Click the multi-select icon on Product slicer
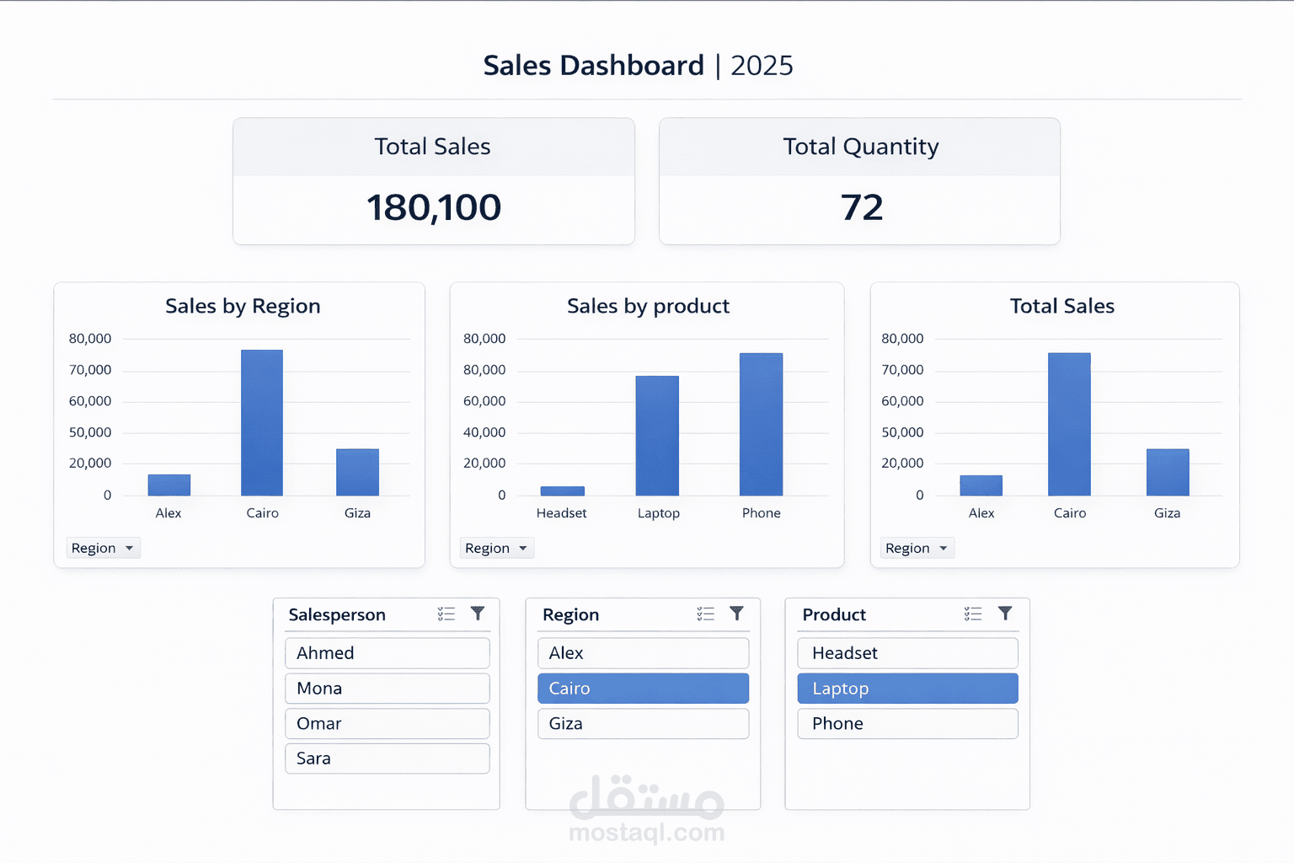 (x=973, y=614)
